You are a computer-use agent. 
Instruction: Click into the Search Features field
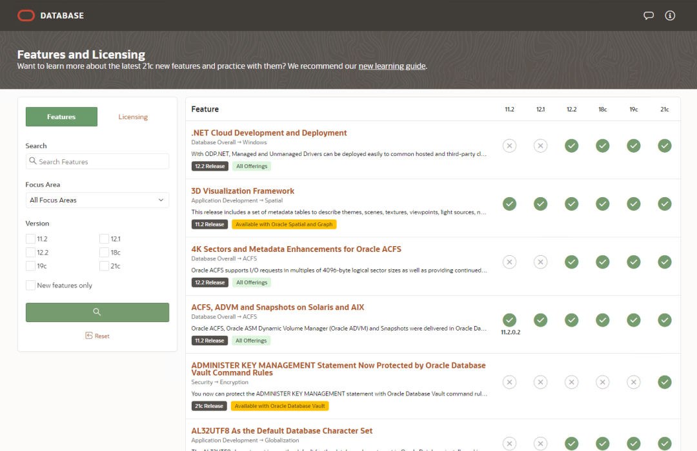97,162
